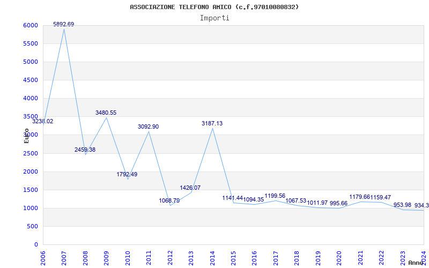The image size is (429, 268).
Task: Select the 2008 year axis label
Action: [x=85, y=258]
